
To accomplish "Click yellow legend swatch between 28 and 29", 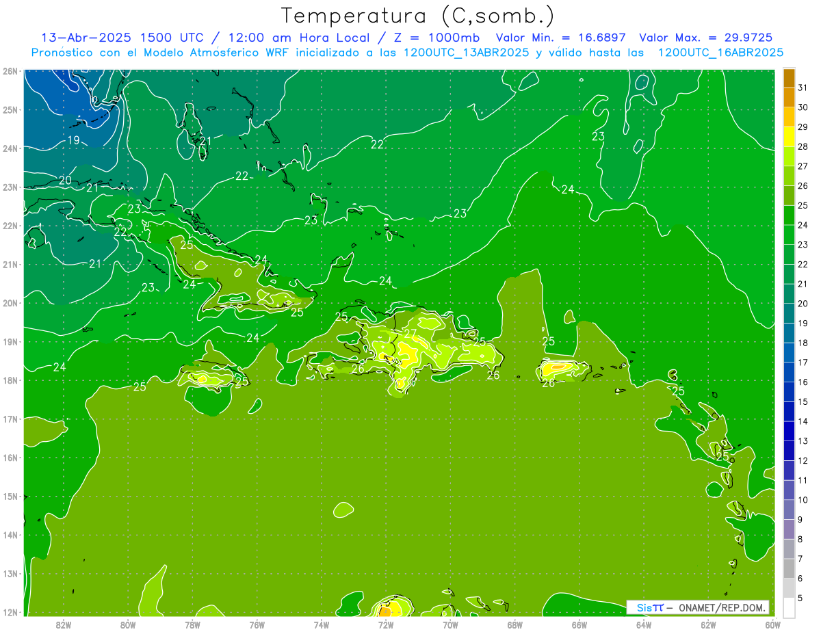I will tap(789, 136).
